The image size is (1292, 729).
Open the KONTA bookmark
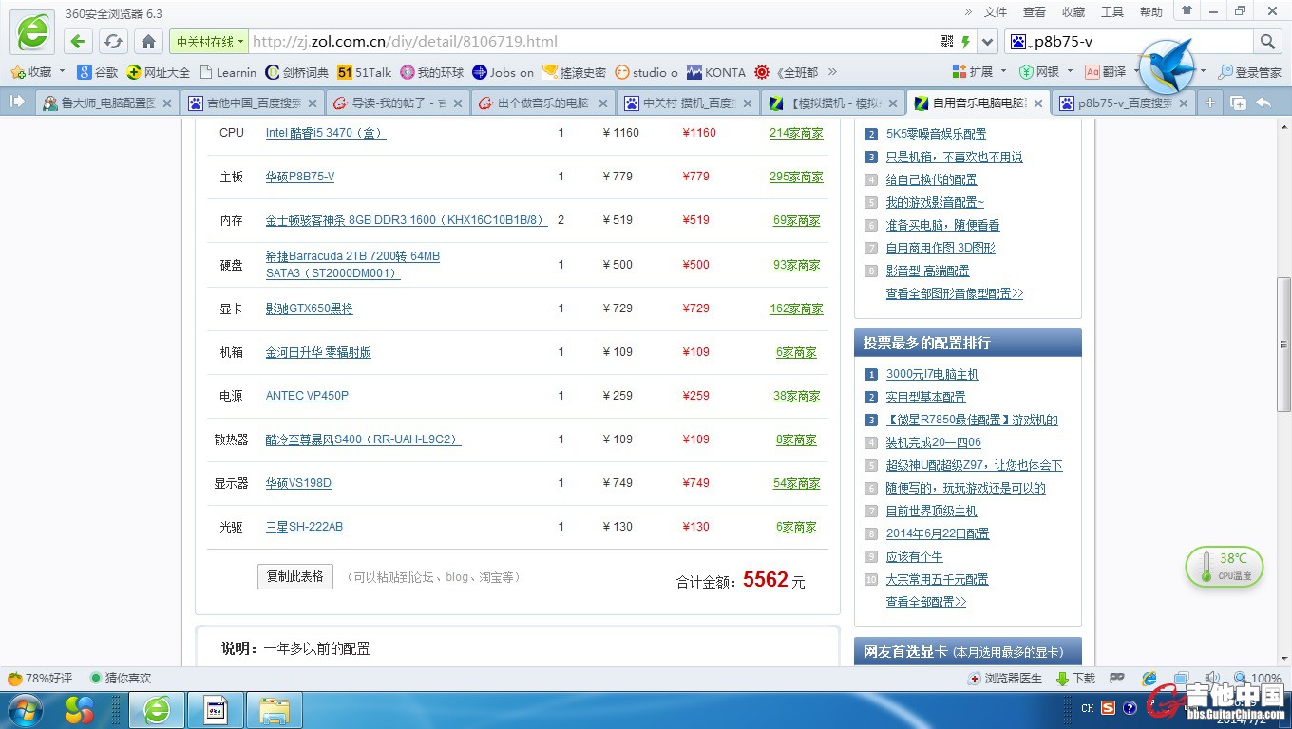(716, 72)
